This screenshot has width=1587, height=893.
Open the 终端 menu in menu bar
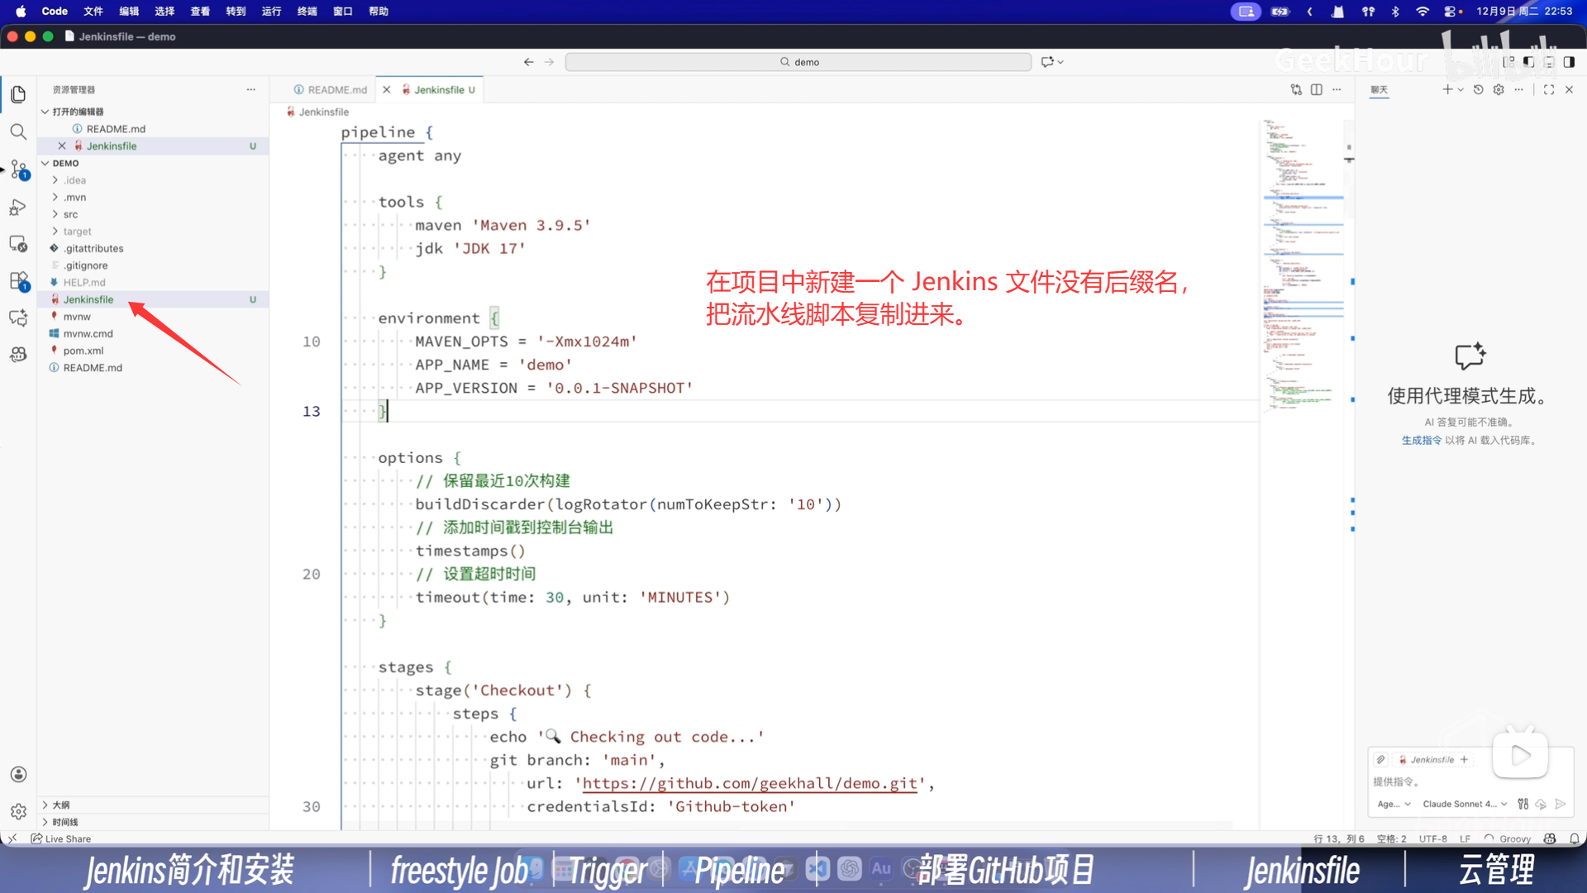coord(307,12)
